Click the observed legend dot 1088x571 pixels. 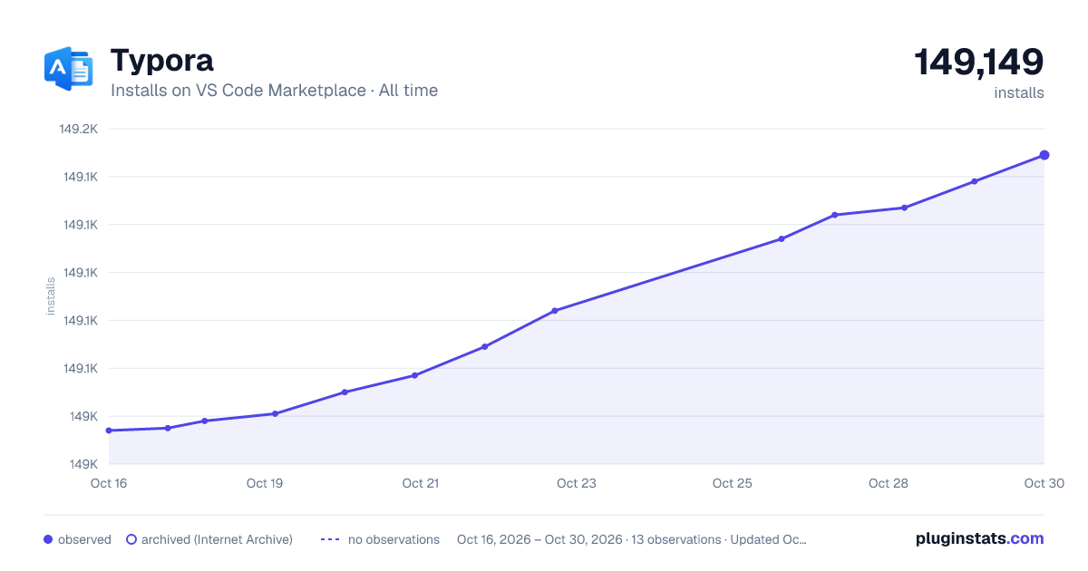tap(48, 539)
